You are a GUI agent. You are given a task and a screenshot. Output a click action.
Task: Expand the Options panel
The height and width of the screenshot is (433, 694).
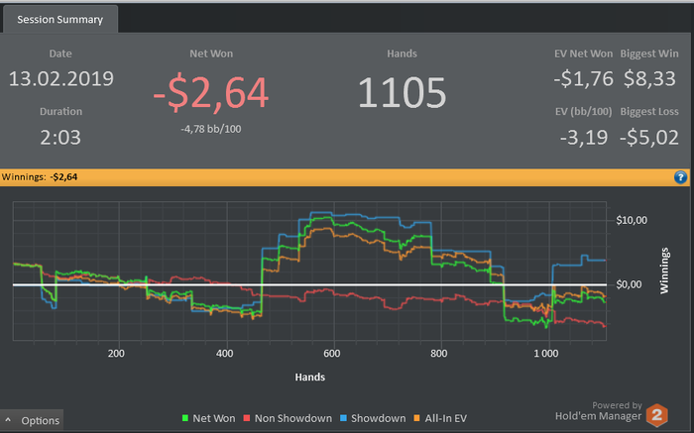[x=32, y=420]
